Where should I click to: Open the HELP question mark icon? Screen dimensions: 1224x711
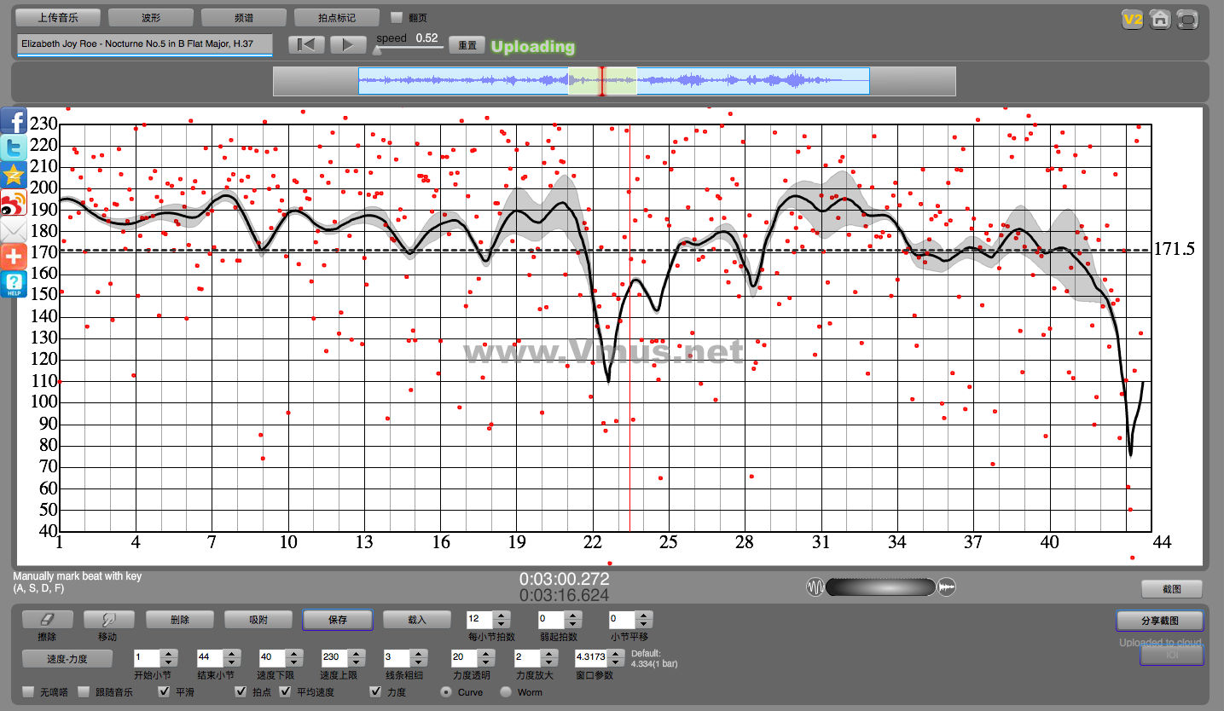(x=14, y=284)
